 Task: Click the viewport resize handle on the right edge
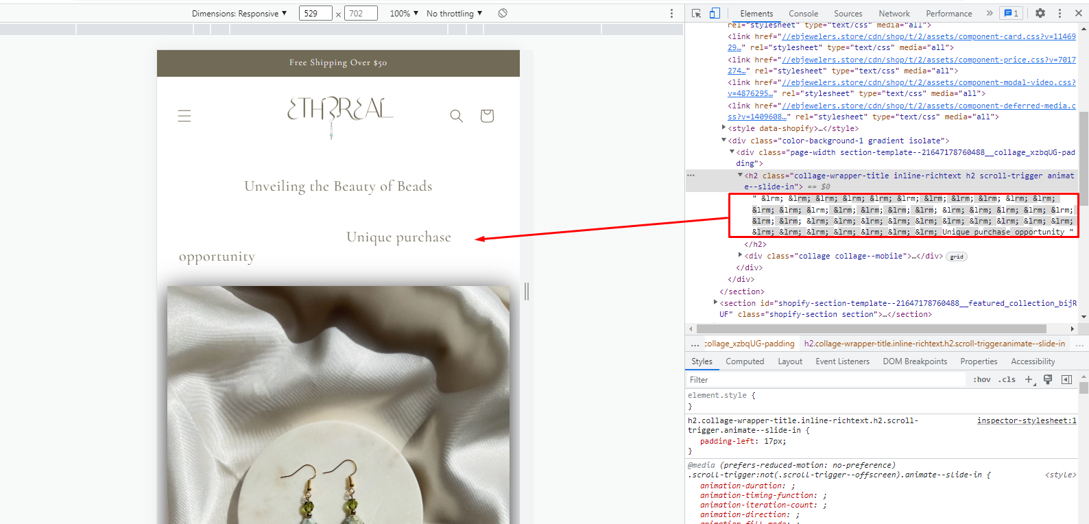(527, 291)
